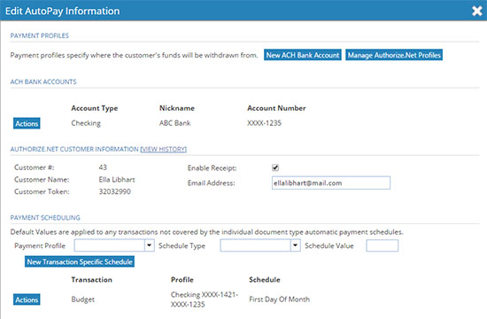Click the Enable Receipt label
The image size is (487, 319).
pyautogui.click(x=212, y=167)
